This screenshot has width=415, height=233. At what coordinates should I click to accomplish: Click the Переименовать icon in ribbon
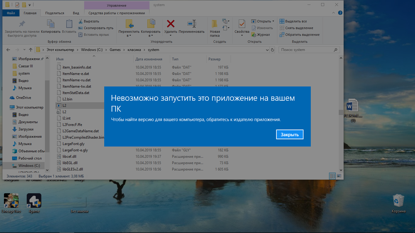pyautogui.click(x=191, y=24)
